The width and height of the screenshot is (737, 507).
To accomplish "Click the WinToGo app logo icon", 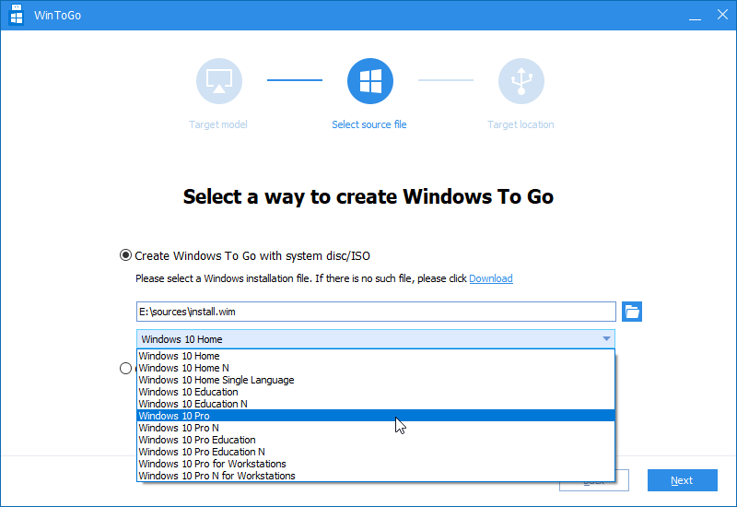I will point(17,15).
